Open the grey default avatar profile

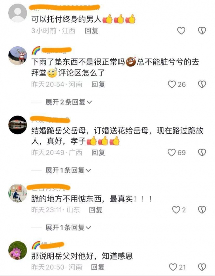18,13
